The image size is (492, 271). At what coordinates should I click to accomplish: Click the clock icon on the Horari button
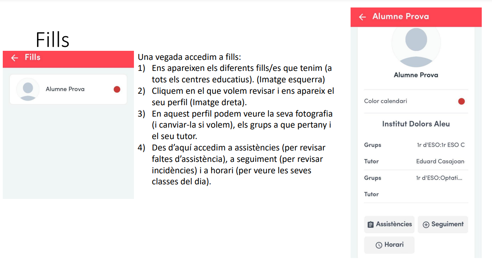coord(379,245)
